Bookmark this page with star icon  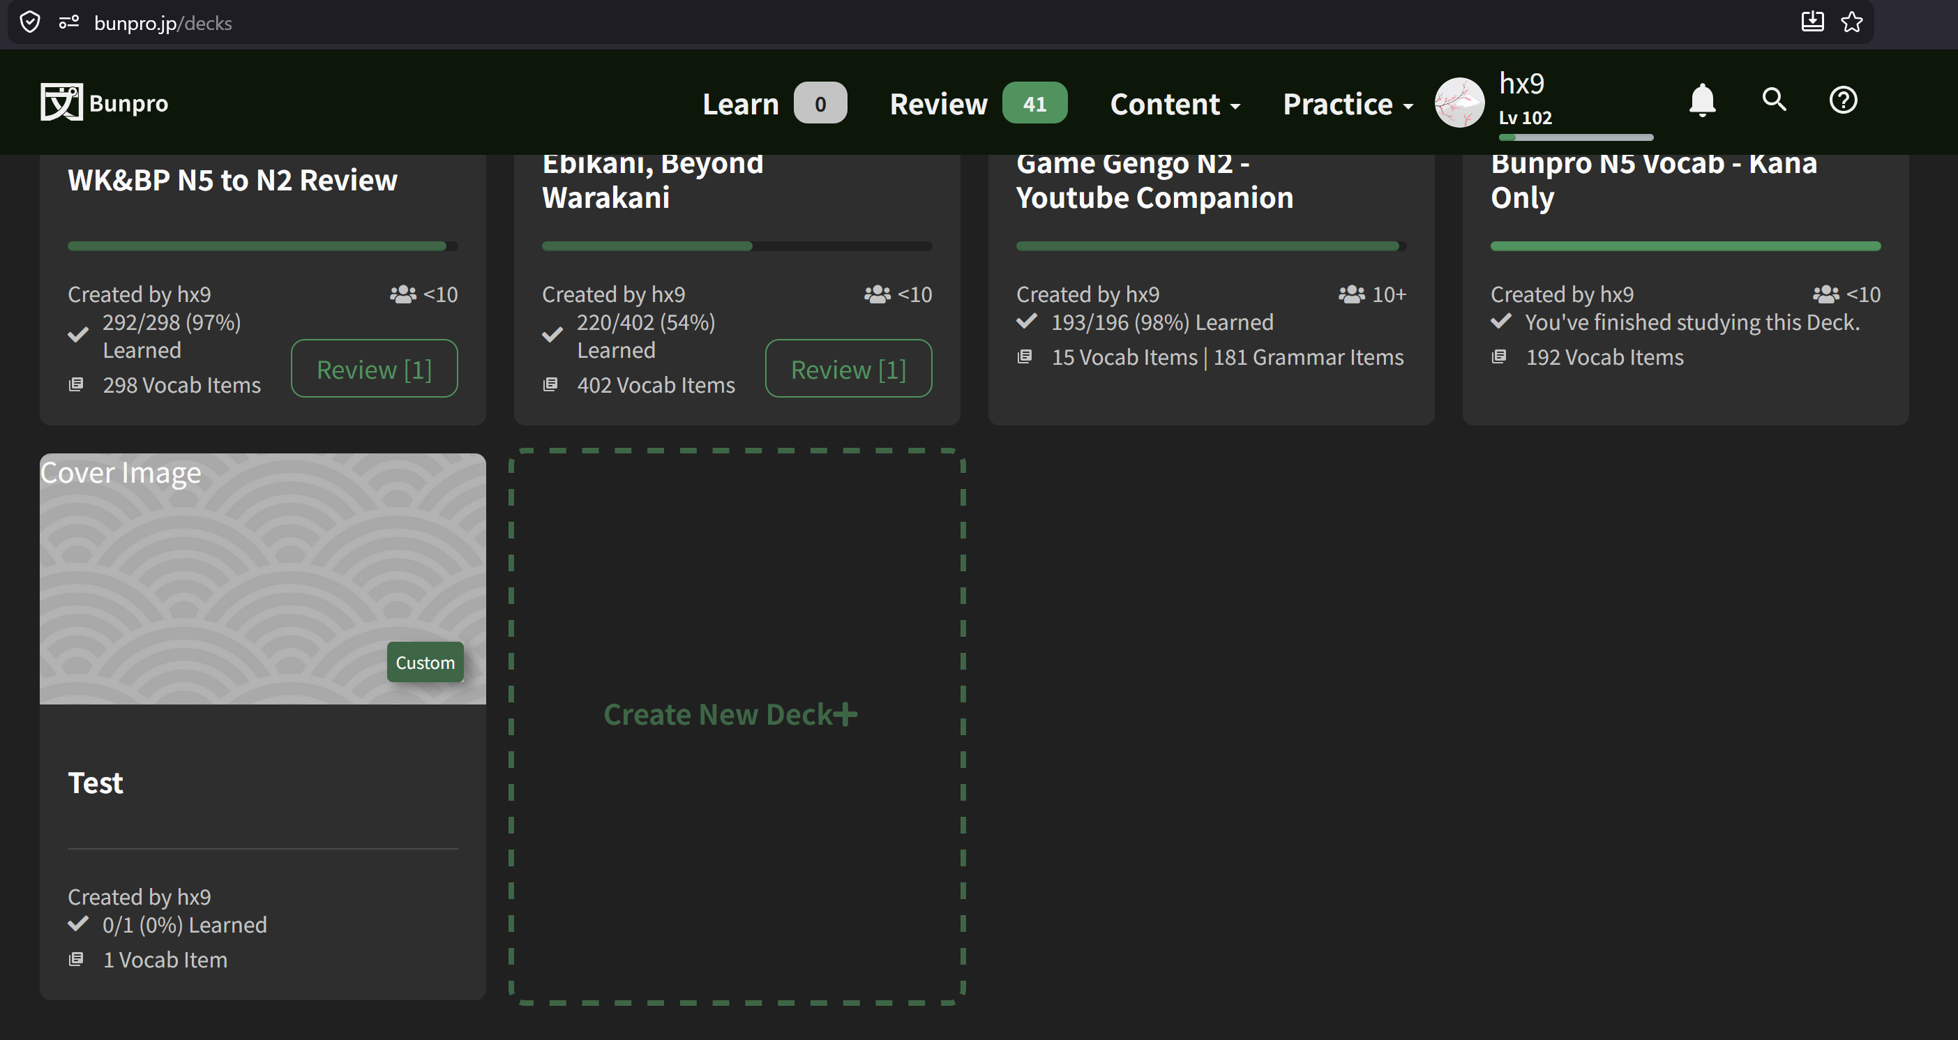coord(1851,22)
